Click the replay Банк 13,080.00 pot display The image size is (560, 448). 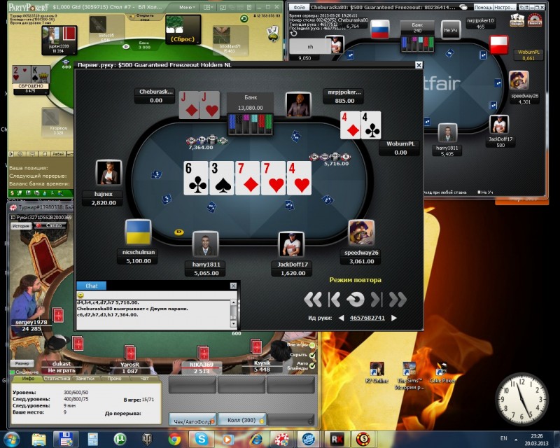pos(251,102)
